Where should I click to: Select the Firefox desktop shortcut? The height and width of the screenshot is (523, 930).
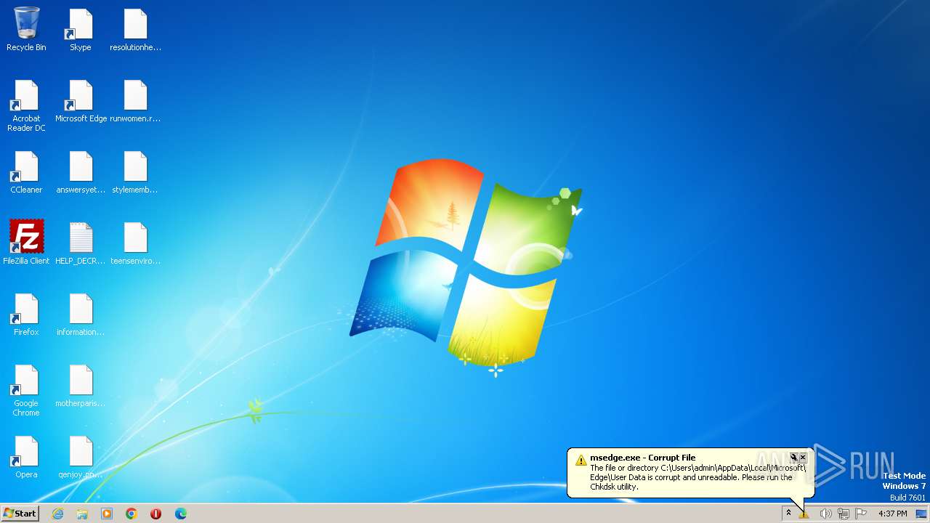pos(26,315)
